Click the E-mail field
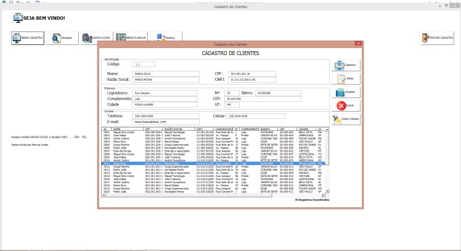This screenshot has width=461, height=251. [166, 122]
